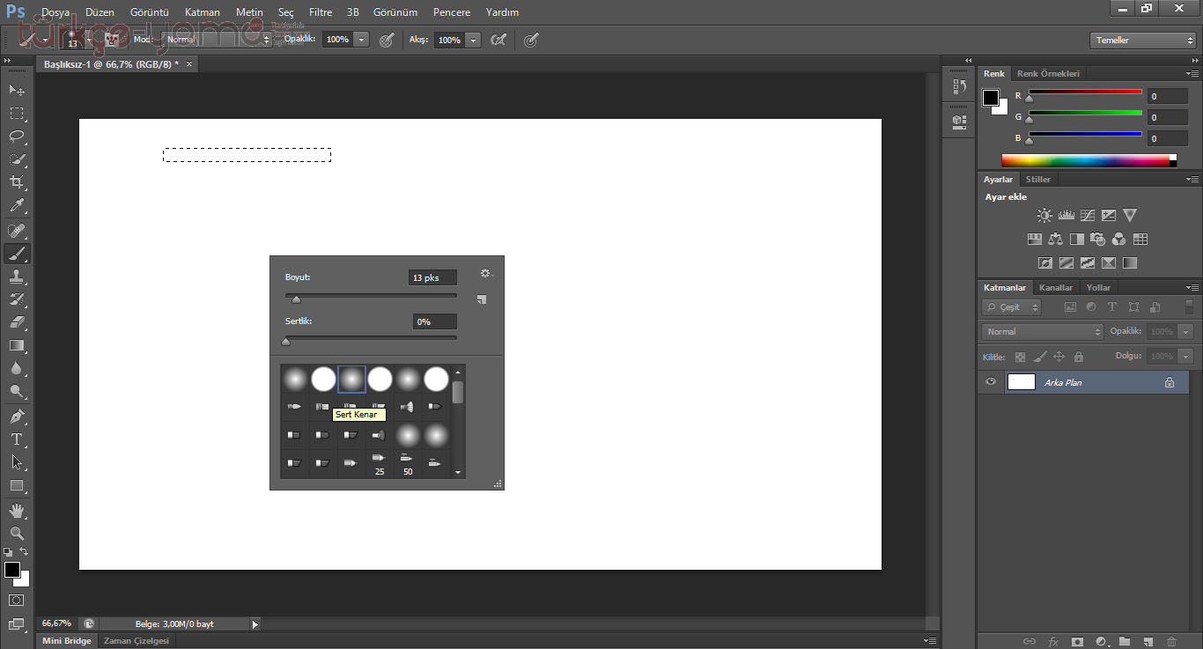Switch to the Stiller tab
Image resolution: width=1203 pixels, height=649 pixels.
pyautogui.click(x=1038, y=179)
